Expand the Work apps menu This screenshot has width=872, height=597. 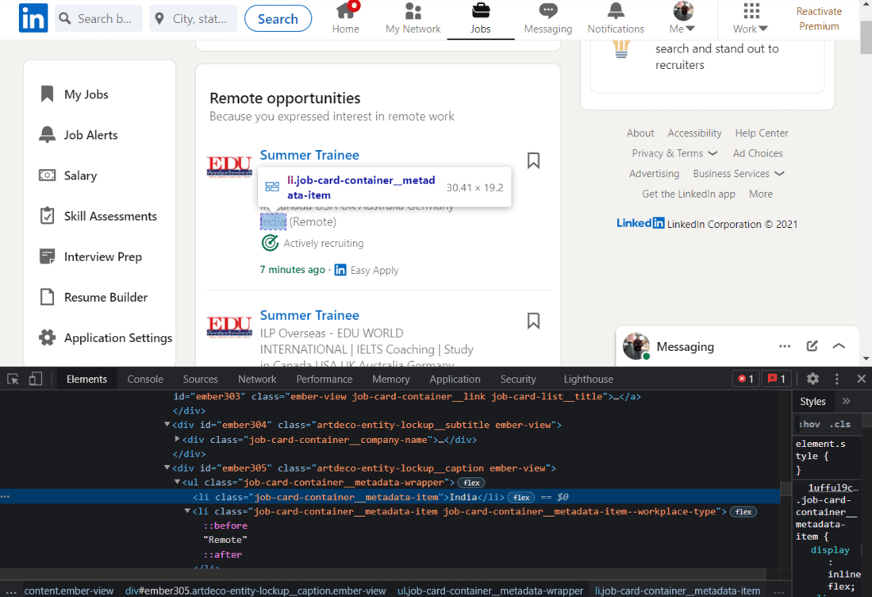(751, 18)
